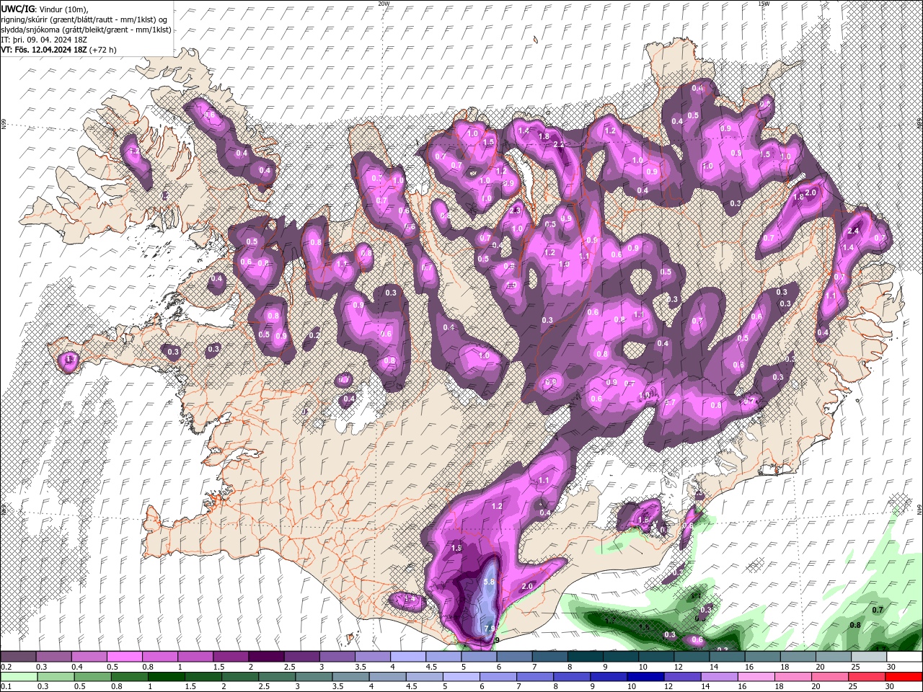Click the white swatch at 30 in upper legend

(x=904, y=657)
